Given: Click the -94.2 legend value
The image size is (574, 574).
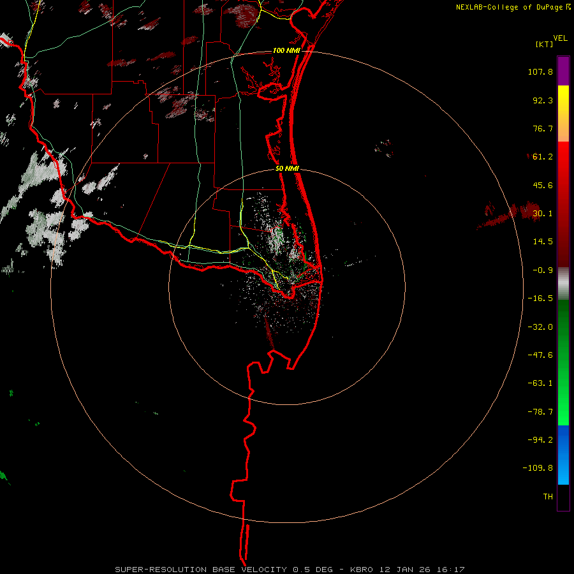Looking at the screenshot, I should coord(540,440).
